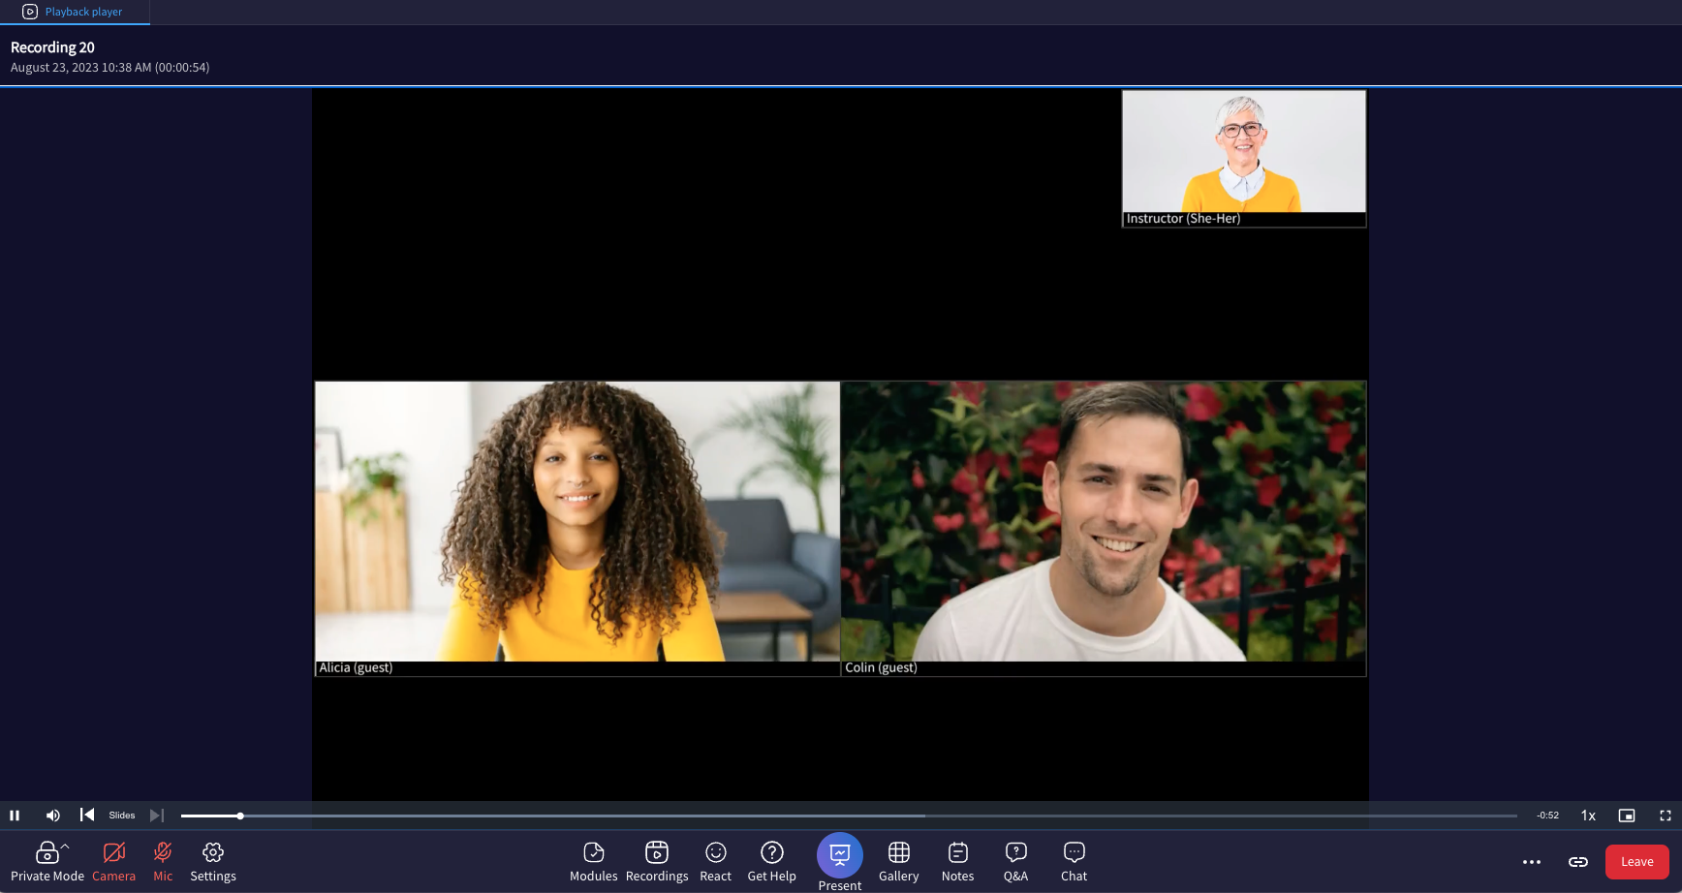Click the Leave button
This screenshot has width=1682, height=893.
pyautogui.click(x=1637, y=861)
